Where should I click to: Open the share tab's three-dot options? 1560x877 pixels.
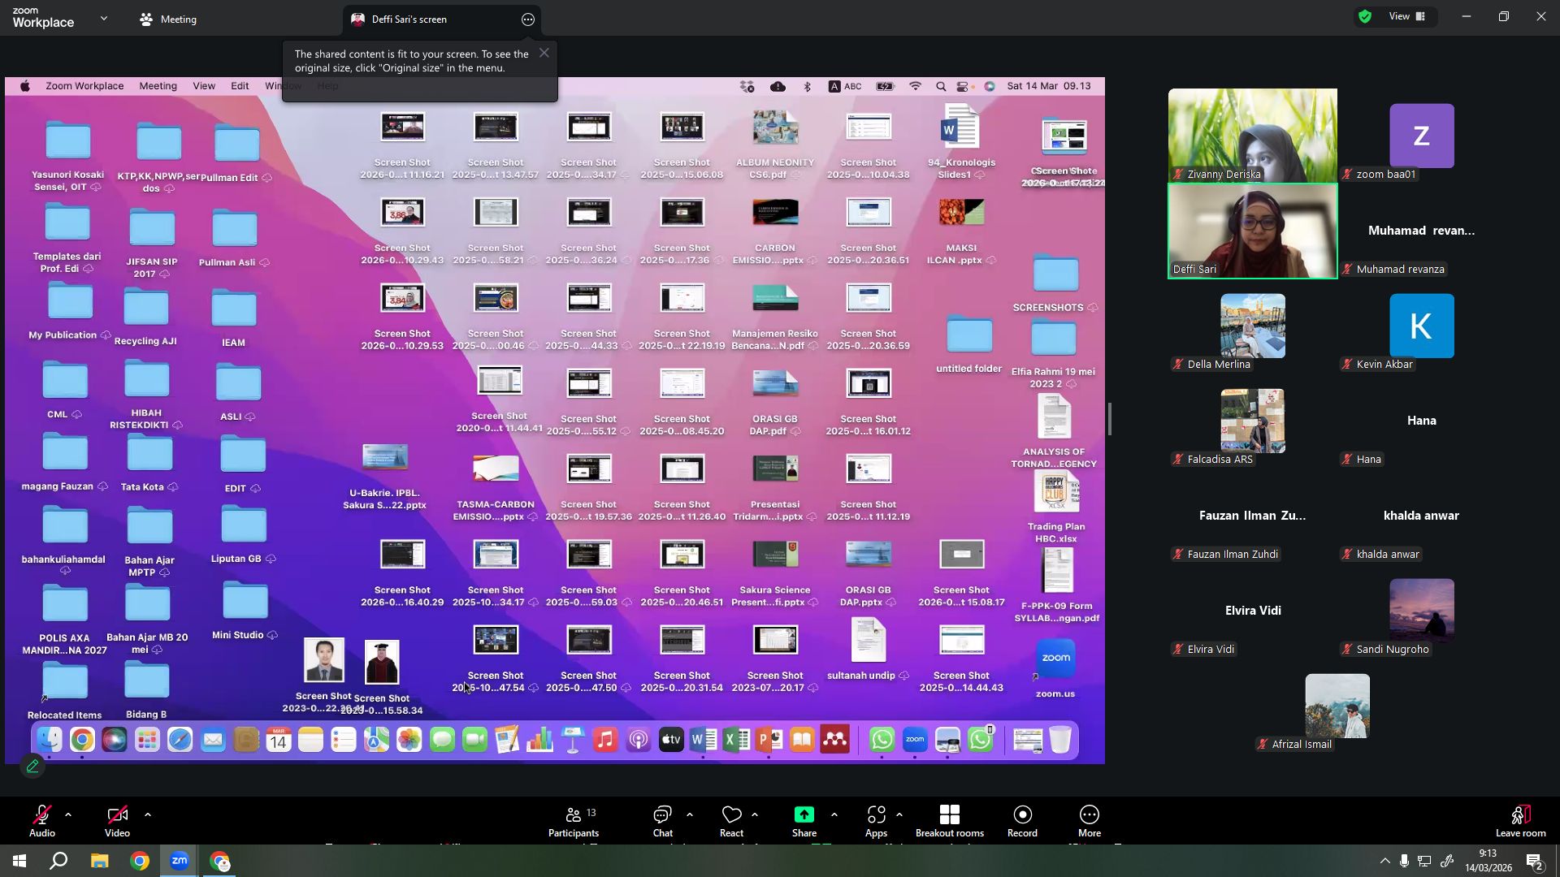[528, 19]
